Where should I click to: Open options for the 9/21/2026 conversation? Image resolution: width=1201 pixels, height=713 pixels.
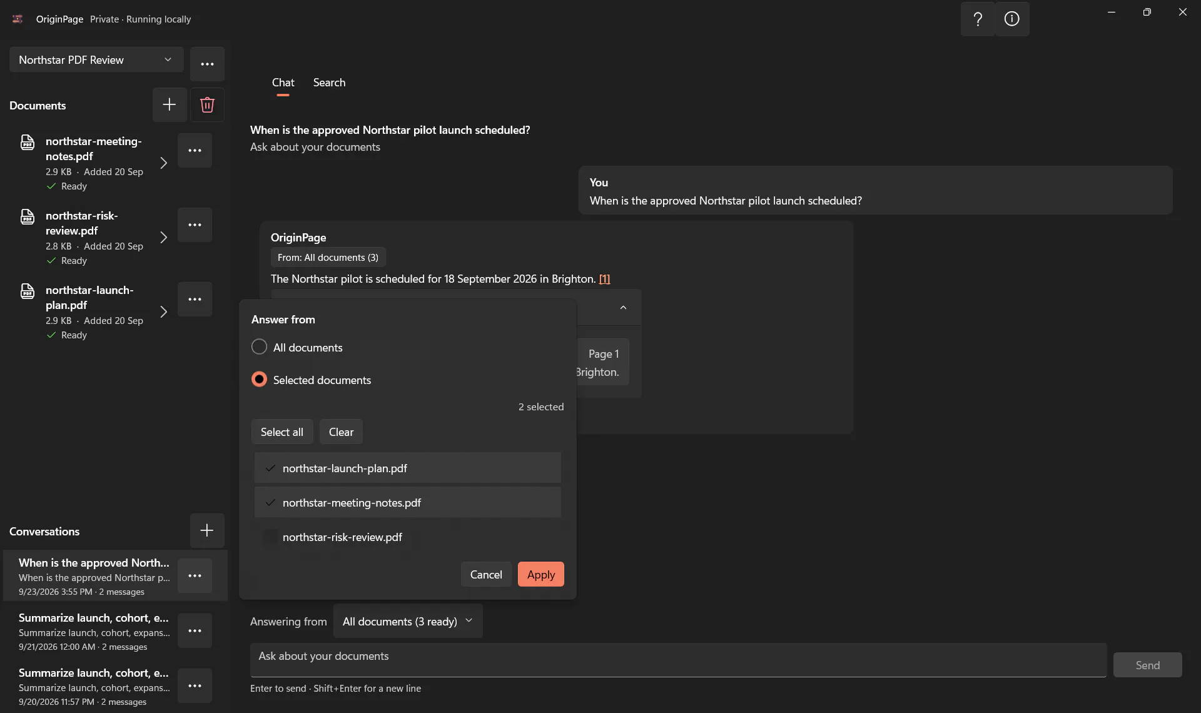point(195,630)
